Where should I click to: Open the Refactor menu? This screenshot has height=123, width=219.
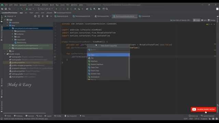click(45, 5)
